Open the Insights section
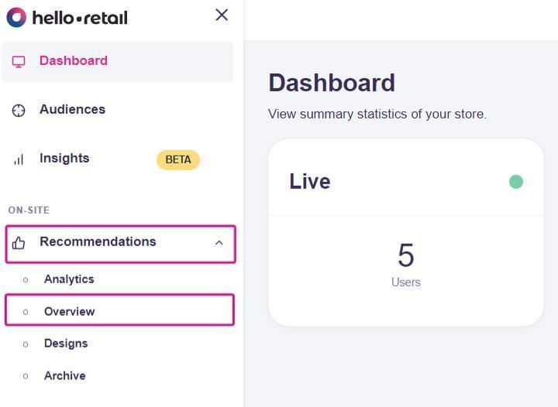Image resolution: width=558 pixels, height=407 pixels. pyautogui.click(x=64, y=159)
